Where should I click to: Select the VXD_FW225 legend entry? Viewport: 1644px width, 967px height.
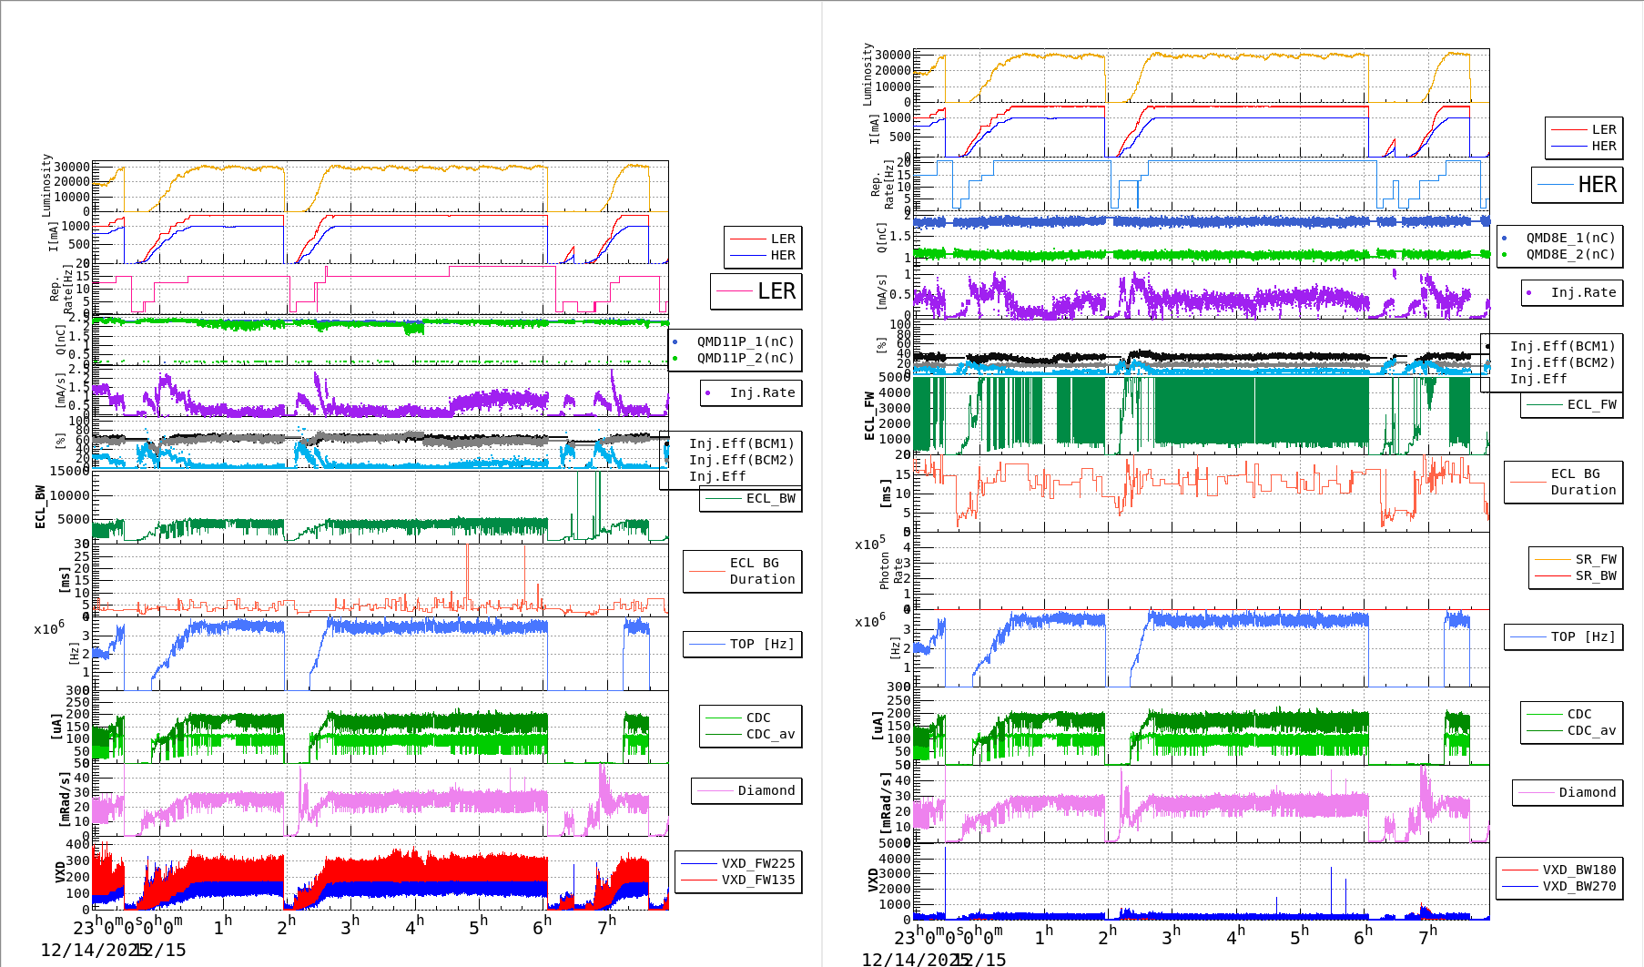point(738,863)
